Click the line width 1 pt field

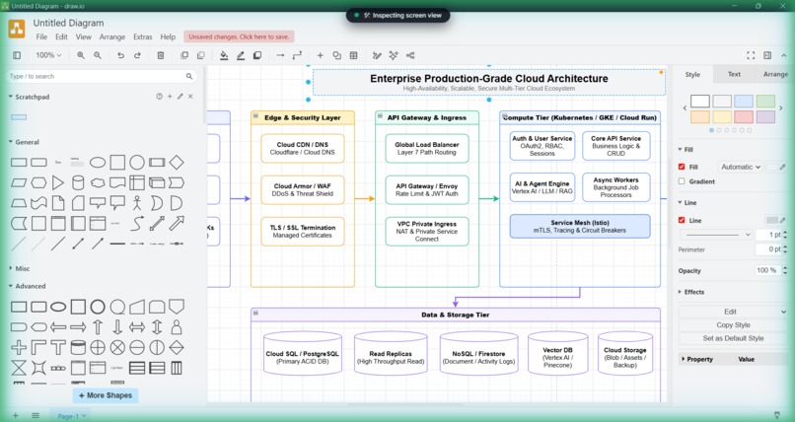[769, 235]
